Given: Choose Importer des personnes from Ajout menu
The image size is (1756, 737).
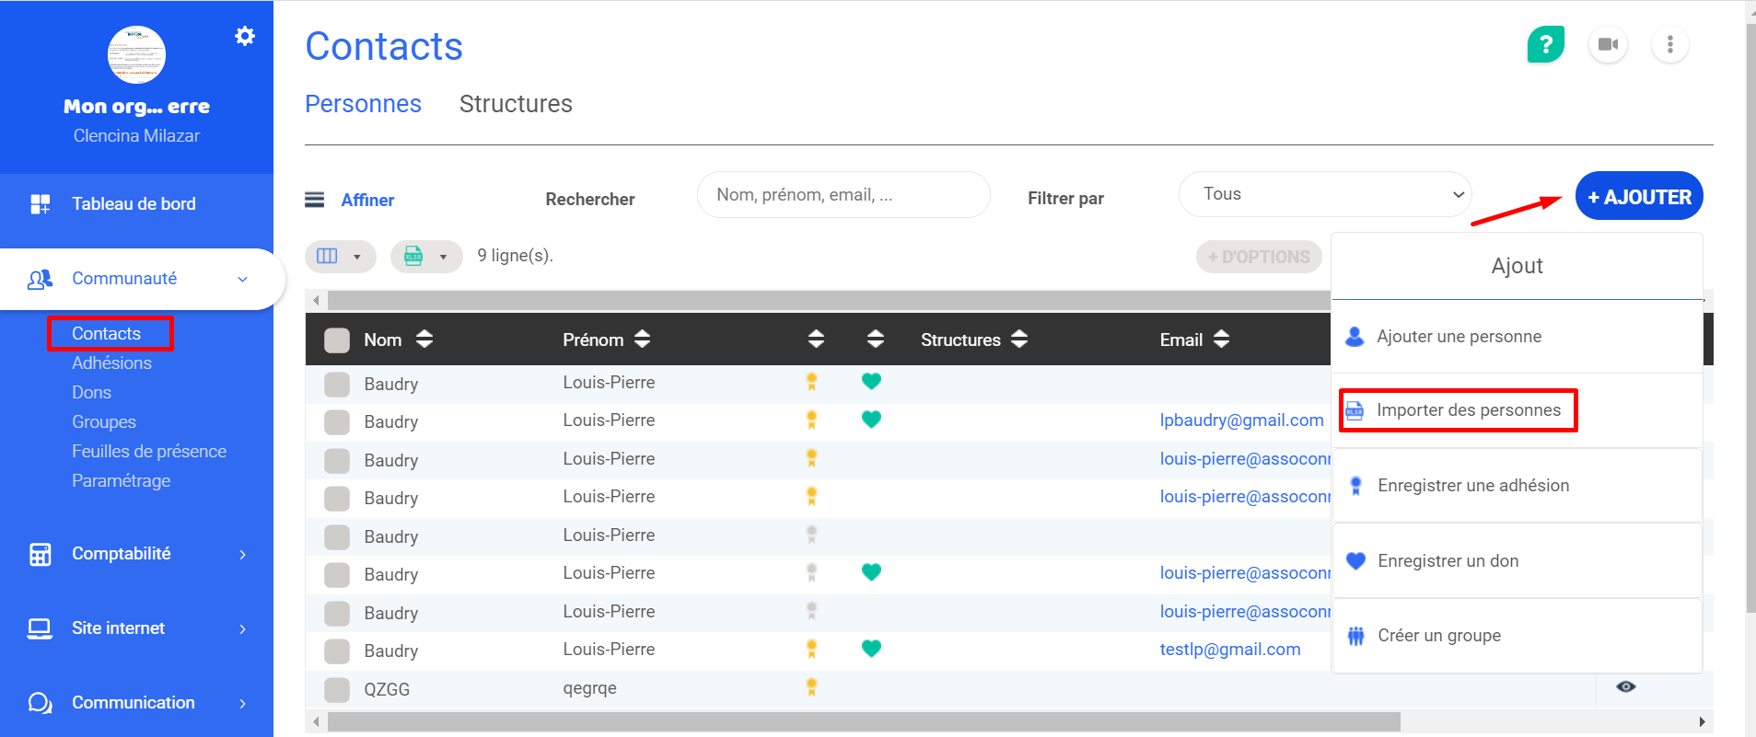Looking at the screenshot, I should coord(1517,410).
